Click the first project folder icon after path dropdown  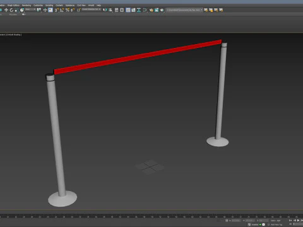coord(206,10)
